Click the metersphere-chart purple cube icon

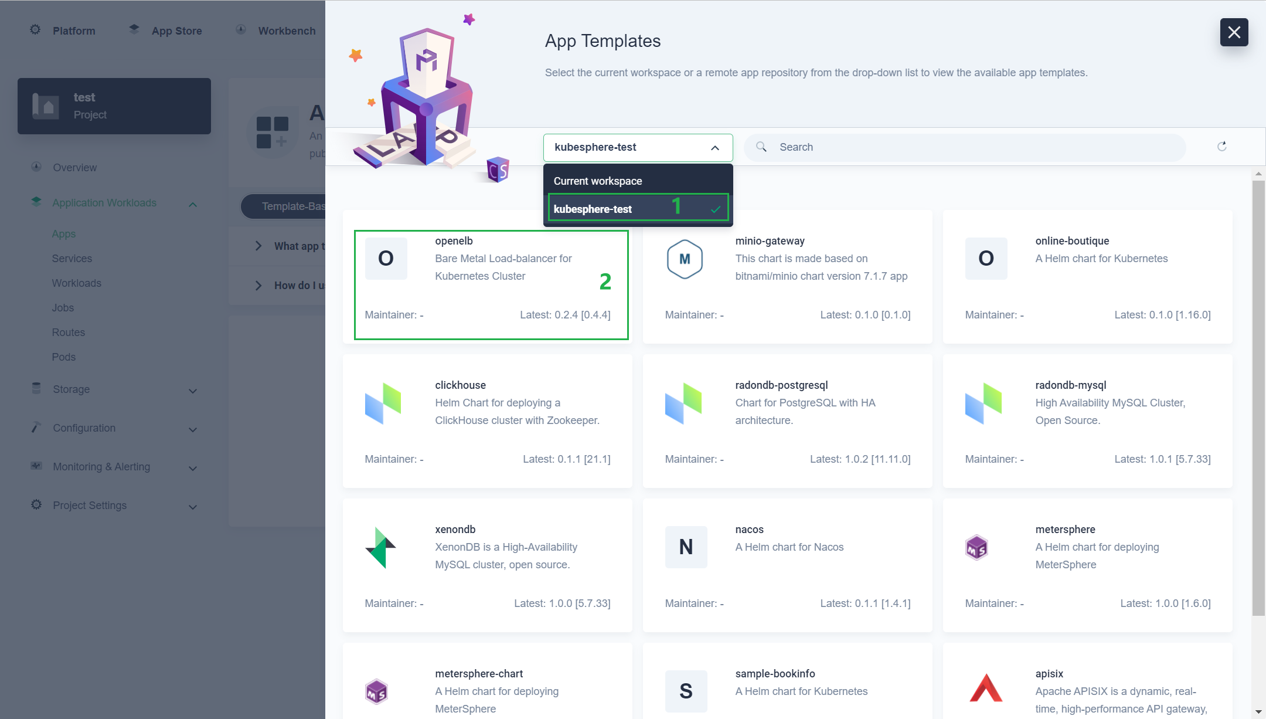coord(376,692)
